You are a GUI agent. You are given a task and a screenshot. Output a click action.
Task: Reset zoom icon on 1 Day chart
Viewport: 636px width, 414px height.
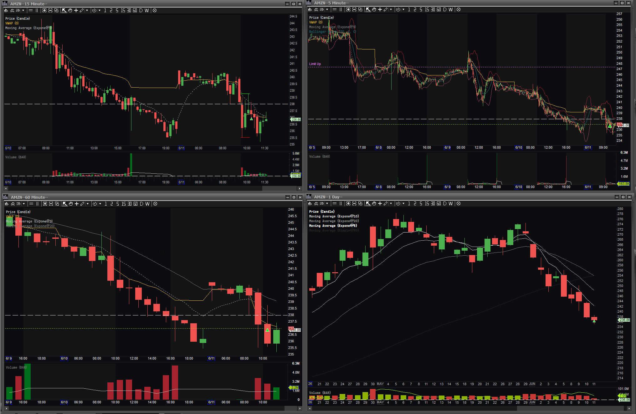coord(360,203)
